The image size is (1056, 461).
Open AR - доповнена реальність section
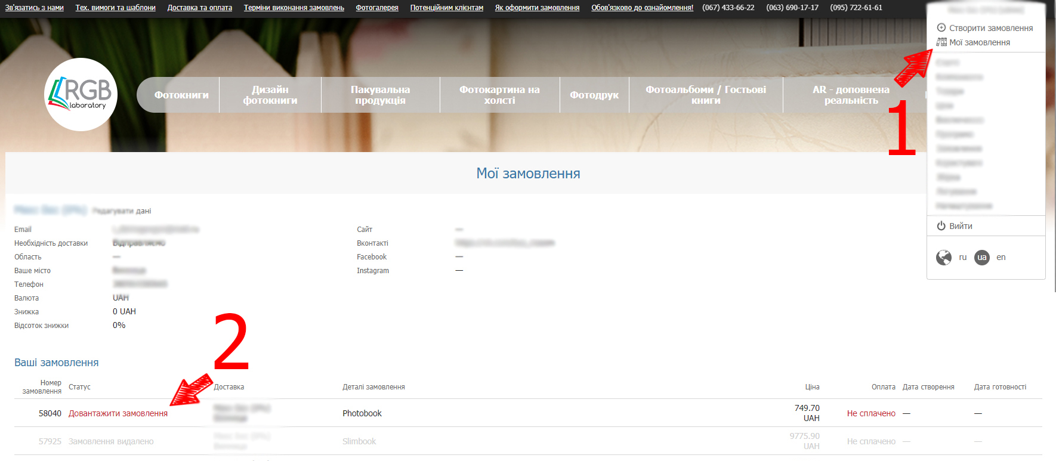click(851, 95)
